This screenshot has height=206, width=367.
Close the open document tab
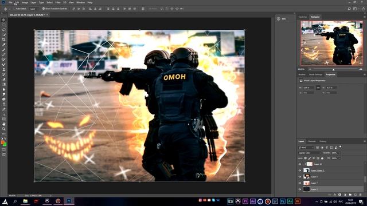click(x=47, y=15)
